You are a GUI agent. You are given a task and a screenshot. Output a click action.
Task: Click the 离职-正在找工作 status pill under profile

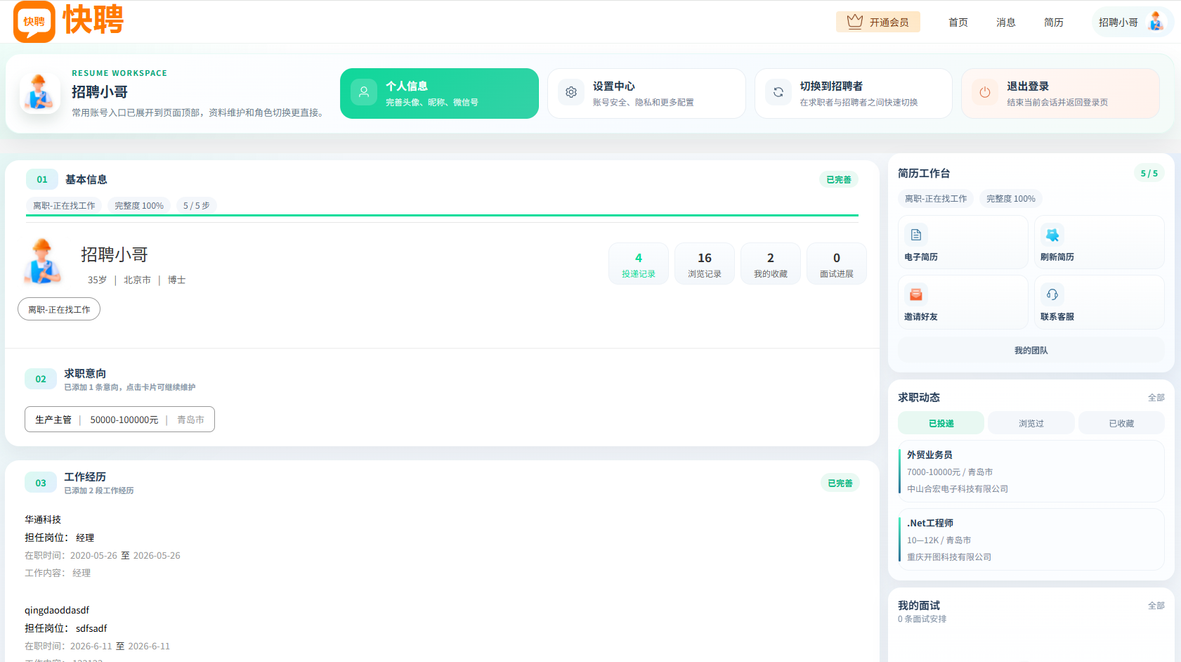click(x=59, y=309)
